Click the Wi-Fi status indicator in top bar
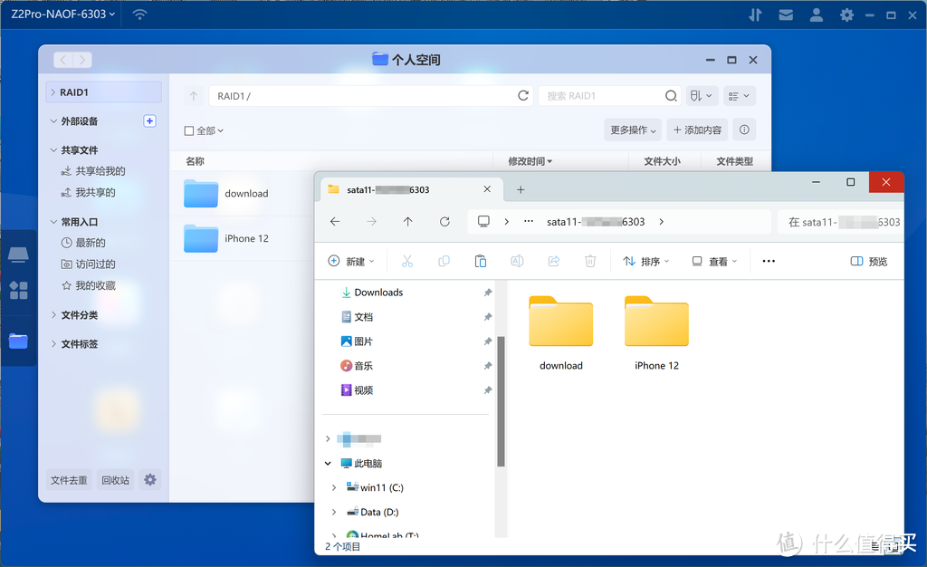Viewport: 927px width, 567px height. tap(139, 14)
